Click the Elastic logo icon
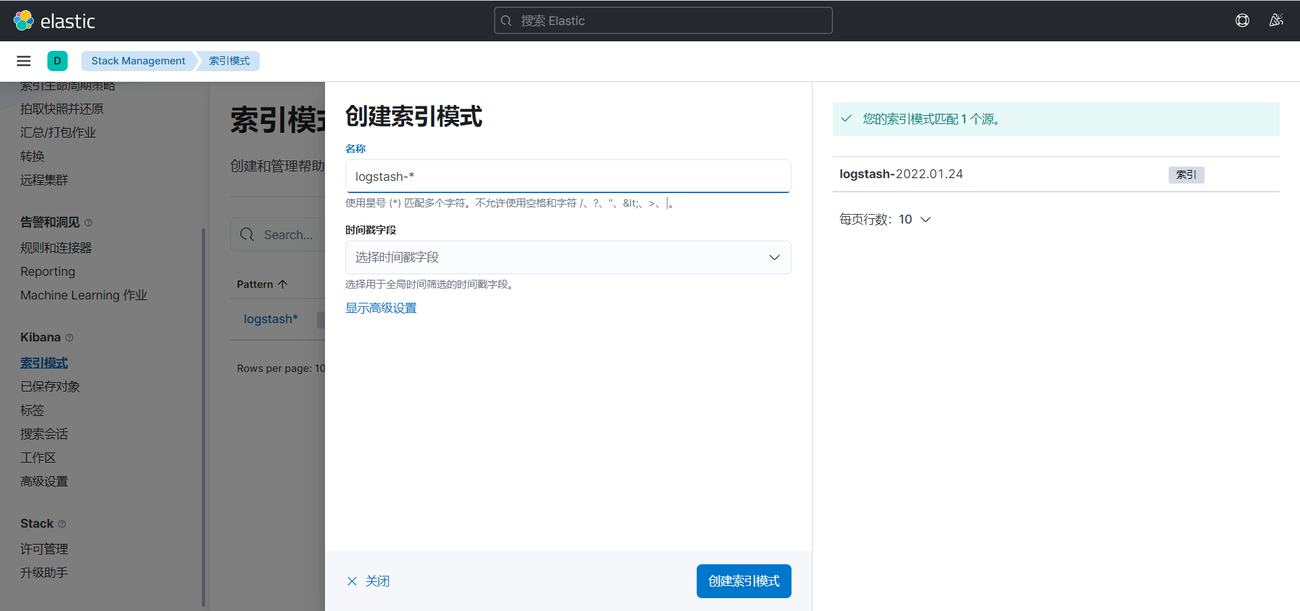 click(x=24, y=21)
